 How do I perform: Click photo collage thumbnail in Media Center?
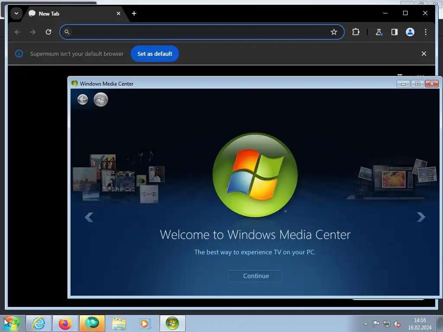(119, 179)
